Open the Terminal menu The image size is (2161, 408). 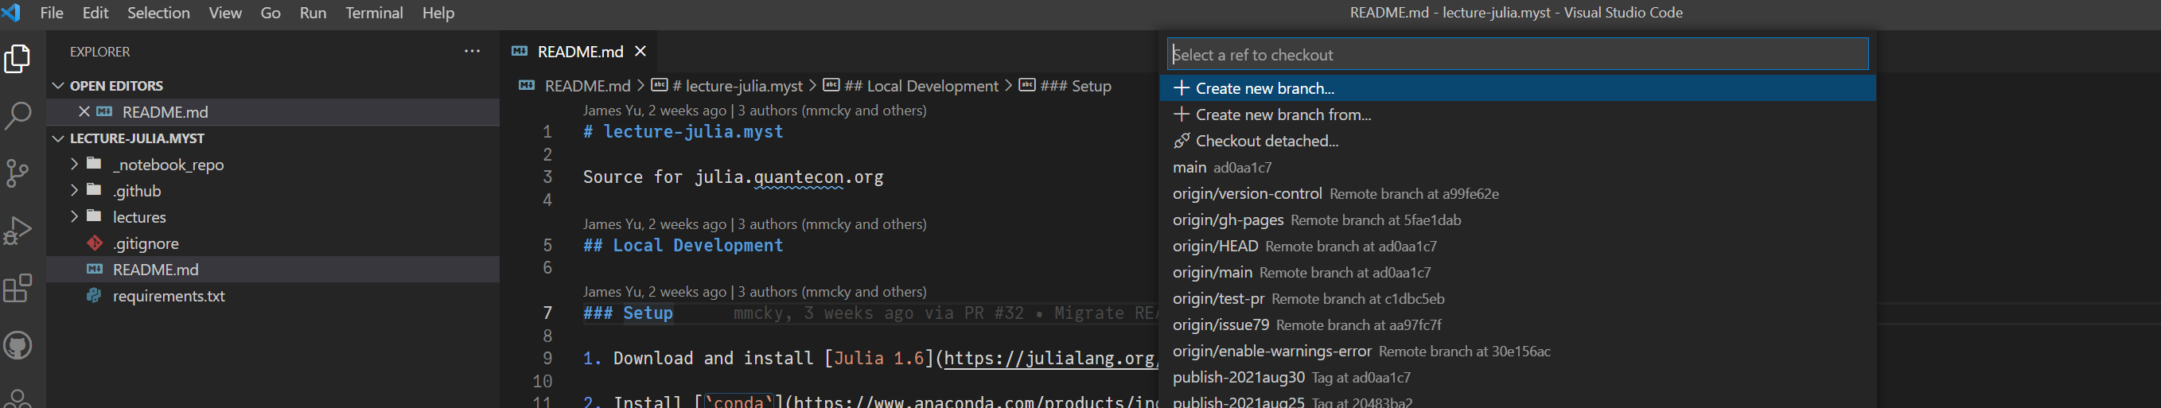click(374, 14)
